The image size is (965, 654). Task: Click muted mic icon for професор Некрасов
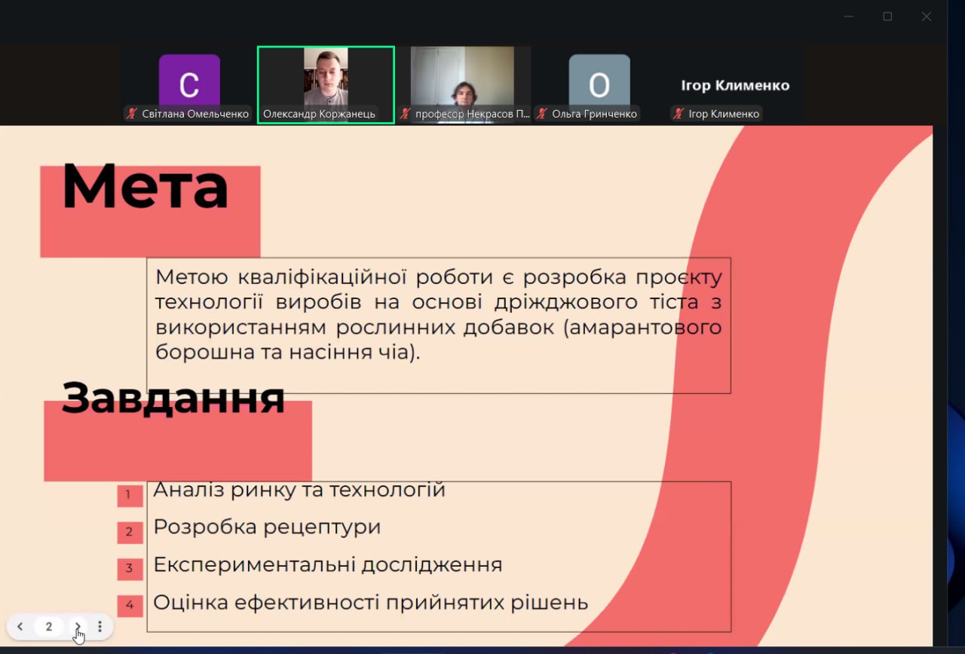406,114
